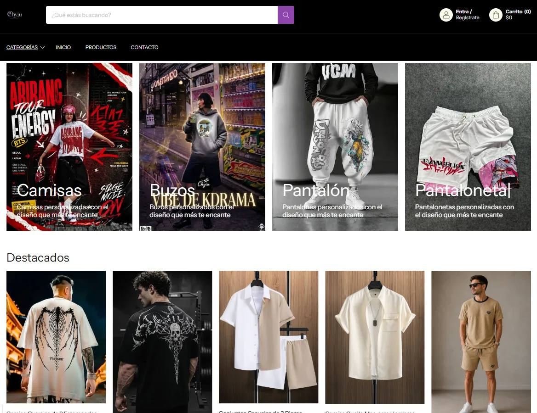Viewport: 537px width, 413px height.
Task: Open the cream Mao-collar shirt product
Action: tap(375, 337)
